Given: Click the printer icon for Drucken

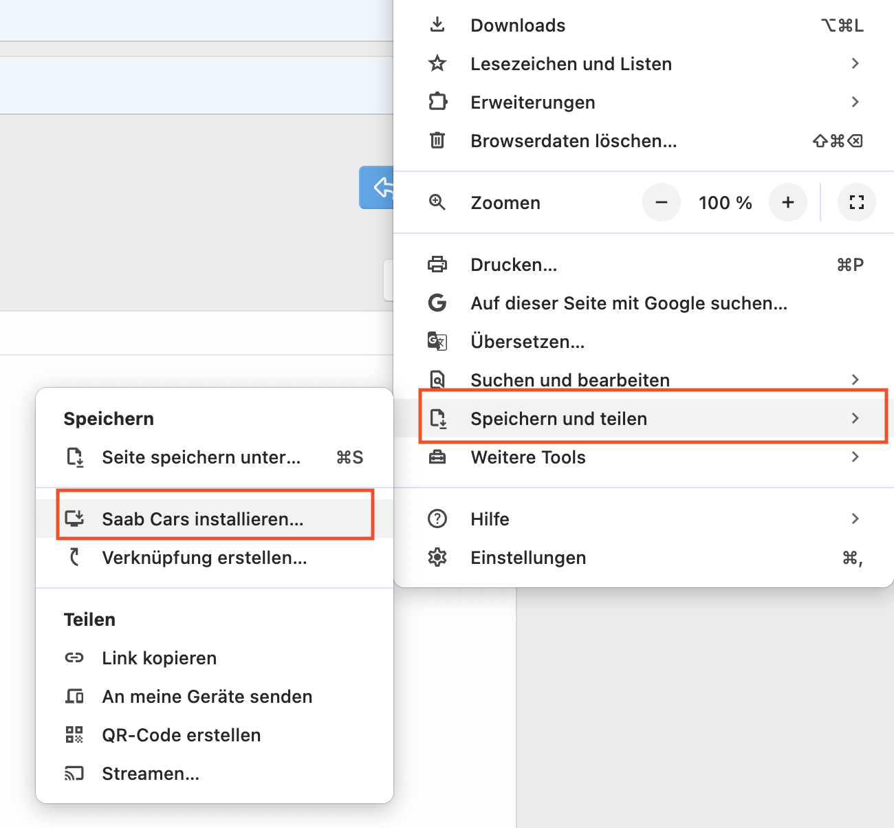Looking at the screenshot, I should tap(437, 264).
